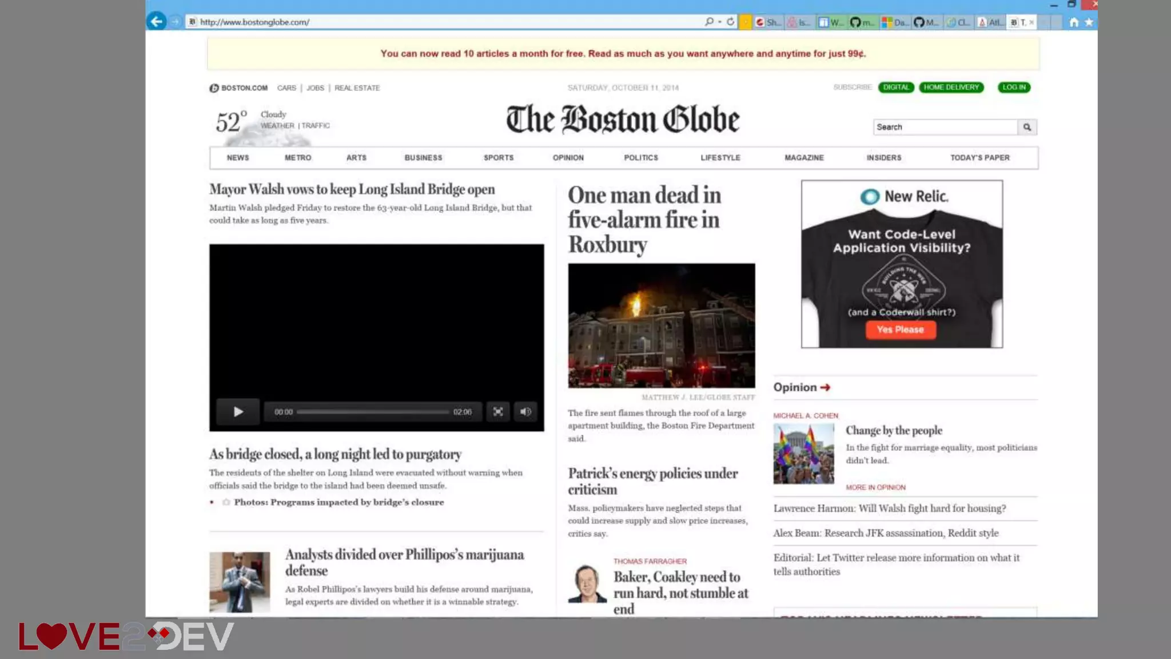Click Yes Please on New Relic ad

tap(901, 329)
